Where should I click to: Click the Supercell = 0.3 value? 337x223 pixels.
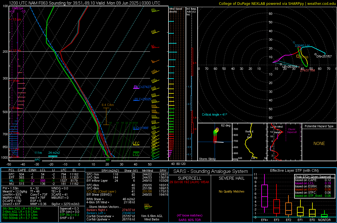click(x=69, y=208)
